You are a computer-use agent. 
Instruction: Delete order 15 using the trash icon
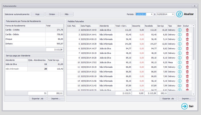[187, 86]
